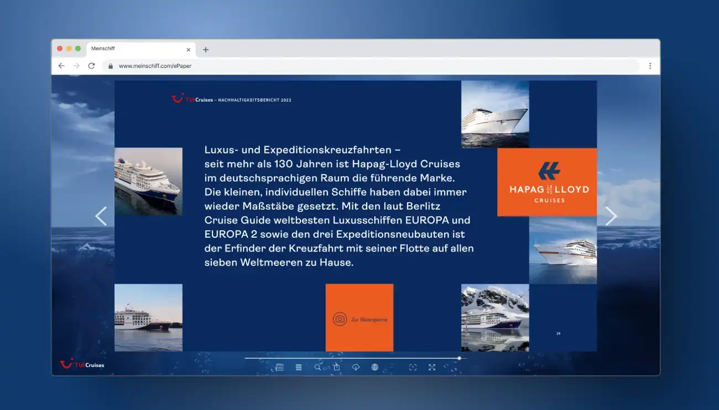Reload the page in the browser

click(92, 66)
